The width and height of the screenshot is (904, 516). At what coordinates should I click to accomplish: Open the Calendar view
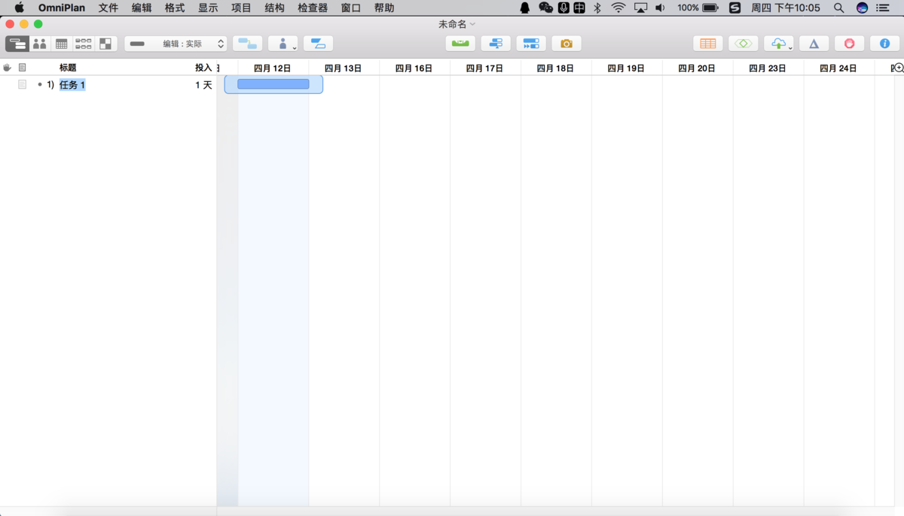point(61,44)
